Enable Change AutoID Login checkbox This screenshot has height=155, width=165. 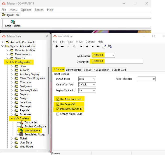coord(58,114)
